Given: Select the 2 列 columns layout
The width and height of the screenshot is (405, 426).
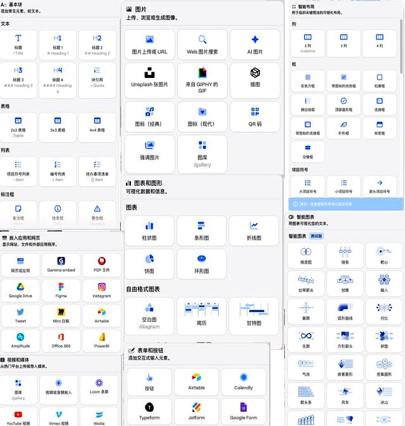Looking at the screenshot, I should point(308,44).
